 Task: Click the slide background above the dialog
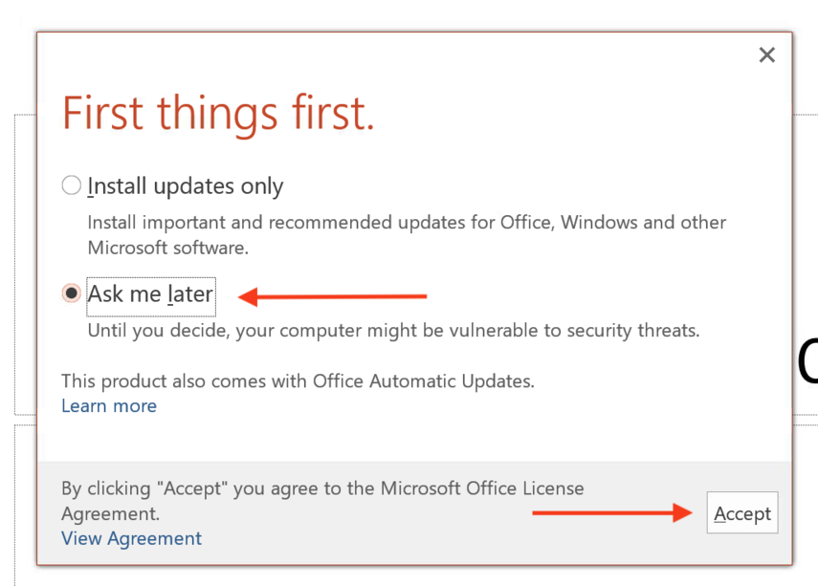[383, 14]
